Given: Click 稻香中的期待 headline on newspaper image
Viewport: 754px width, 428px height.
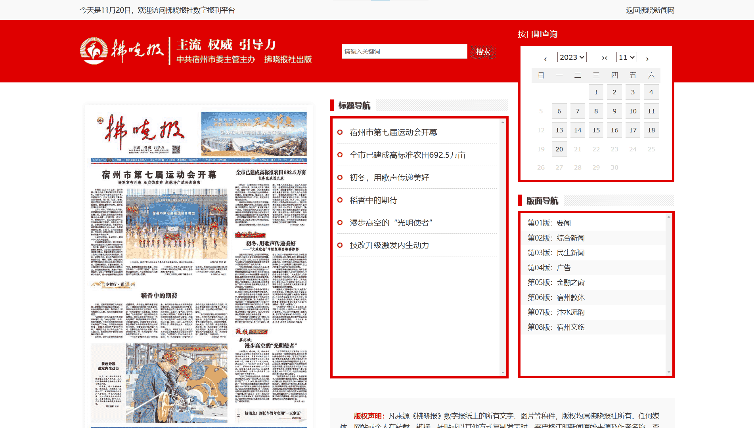Looking at the screenshot, I should click(x=159, y=296).
